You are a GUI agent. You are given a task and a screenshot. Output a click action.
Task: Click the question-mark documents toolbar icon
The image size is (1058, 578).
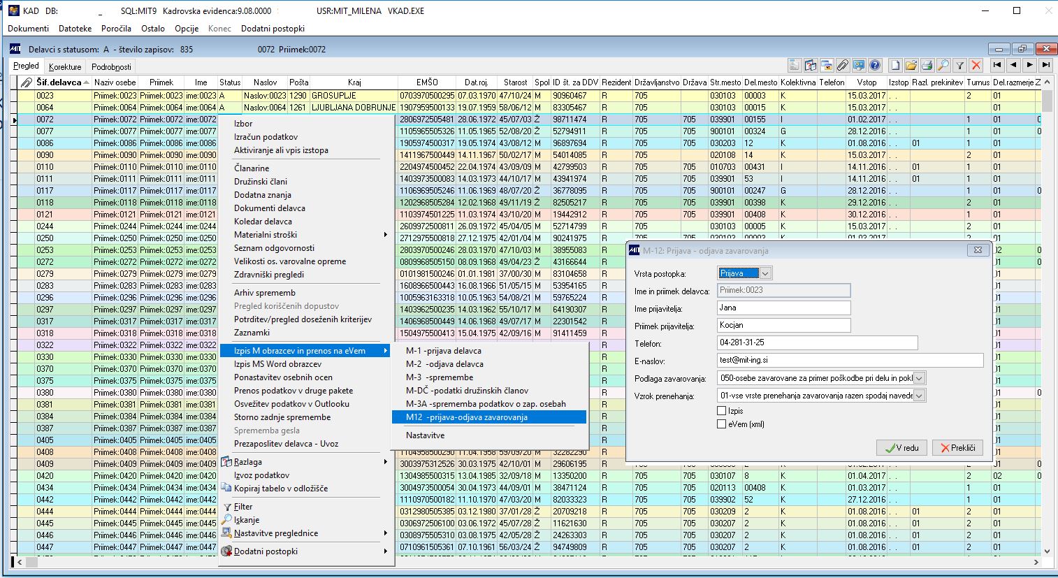click(810, 65)
